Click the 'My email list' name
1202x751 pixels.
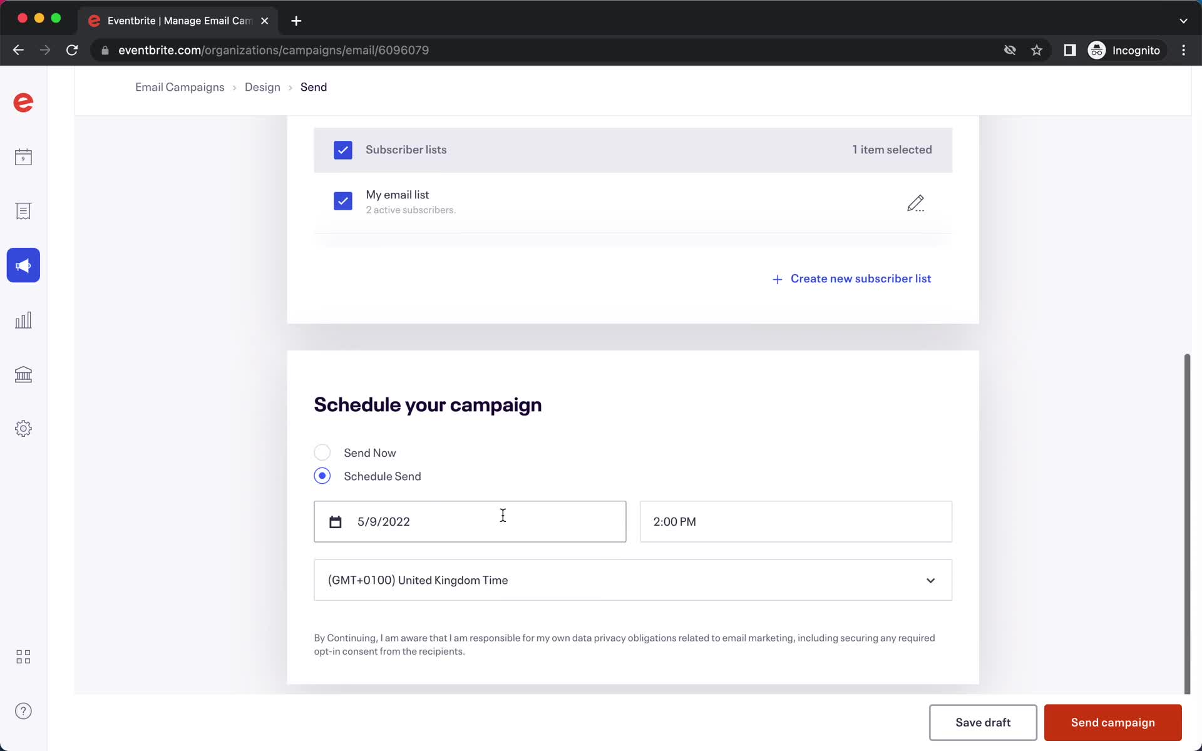398,195
